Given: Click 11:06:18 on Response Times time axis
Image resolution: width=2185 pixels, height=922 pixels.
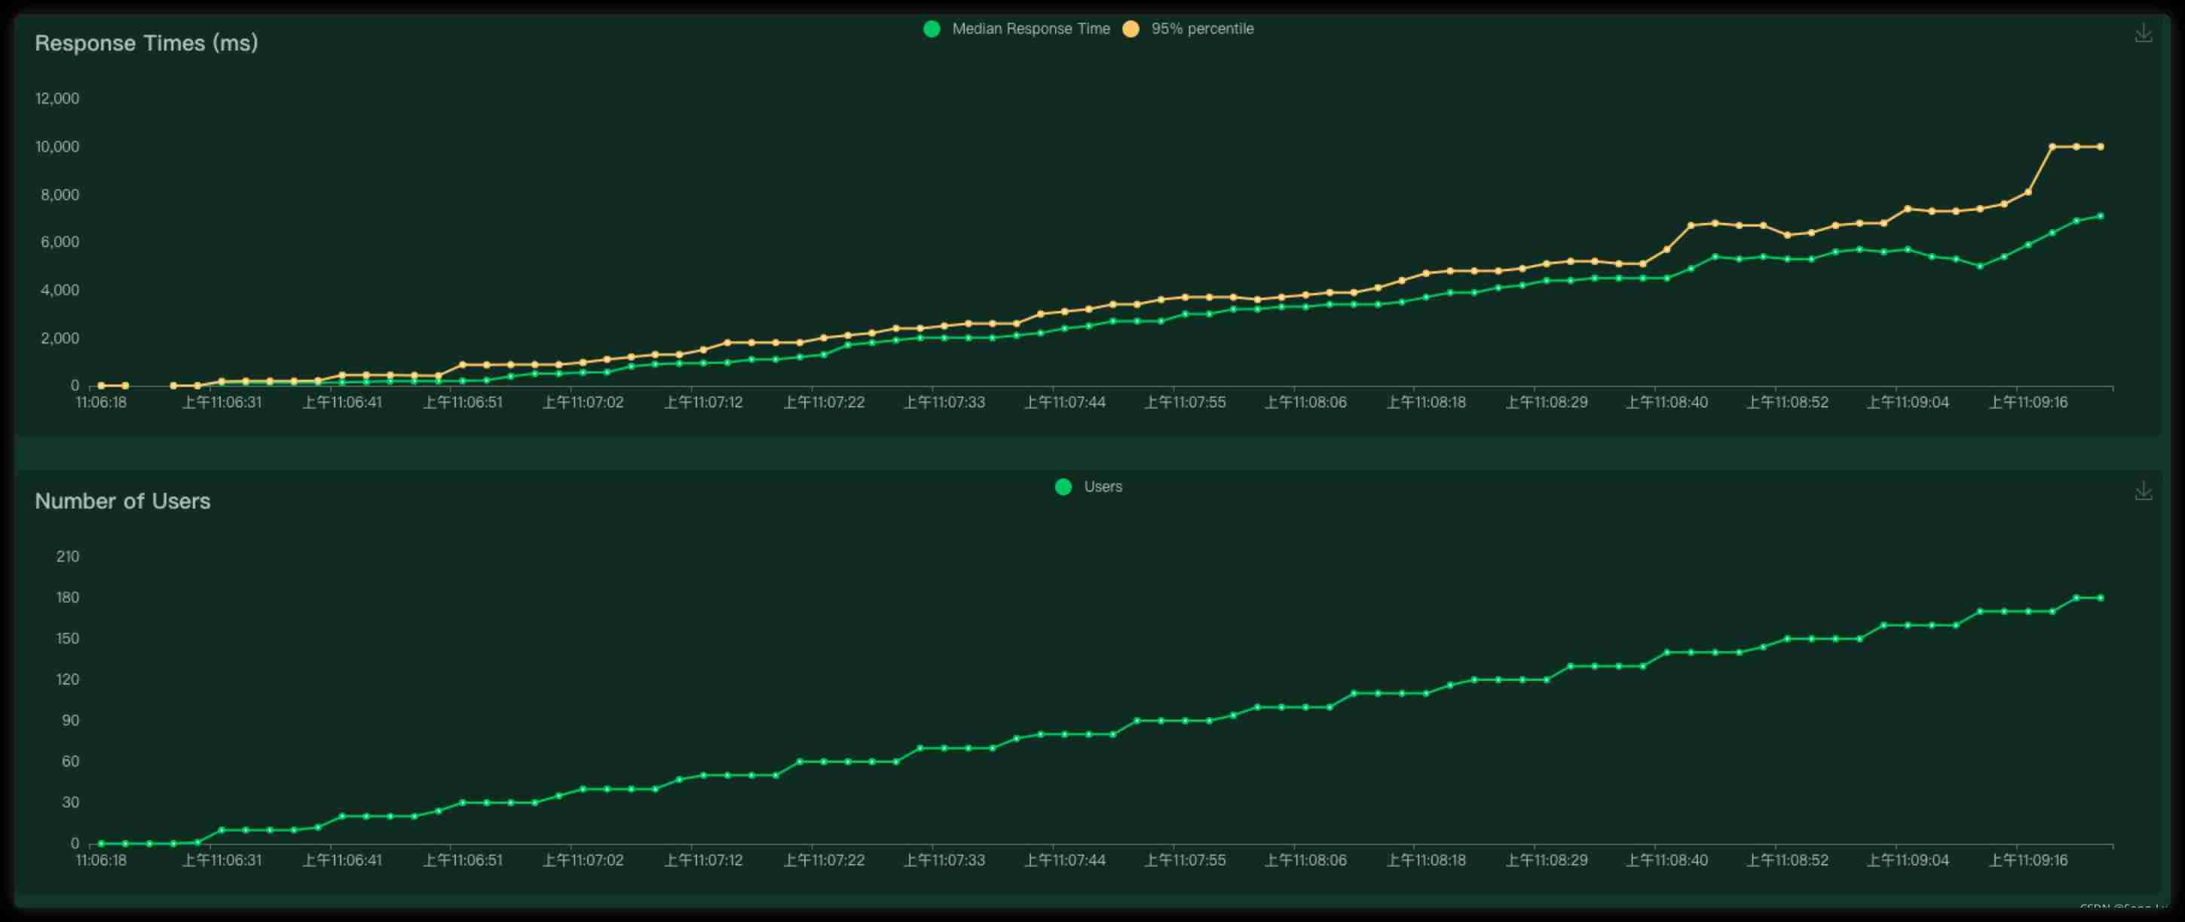Looking at the screenshot, I should coord(101,402).
